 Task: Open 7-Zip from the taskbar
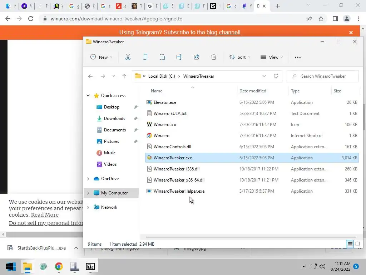90,266
